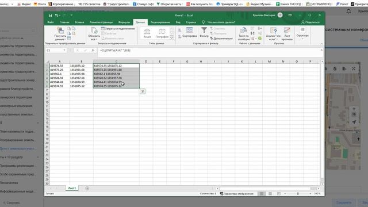Switch to the Главная ribbon tab
The width and height of the screenshot is (368, 207).
64,22
